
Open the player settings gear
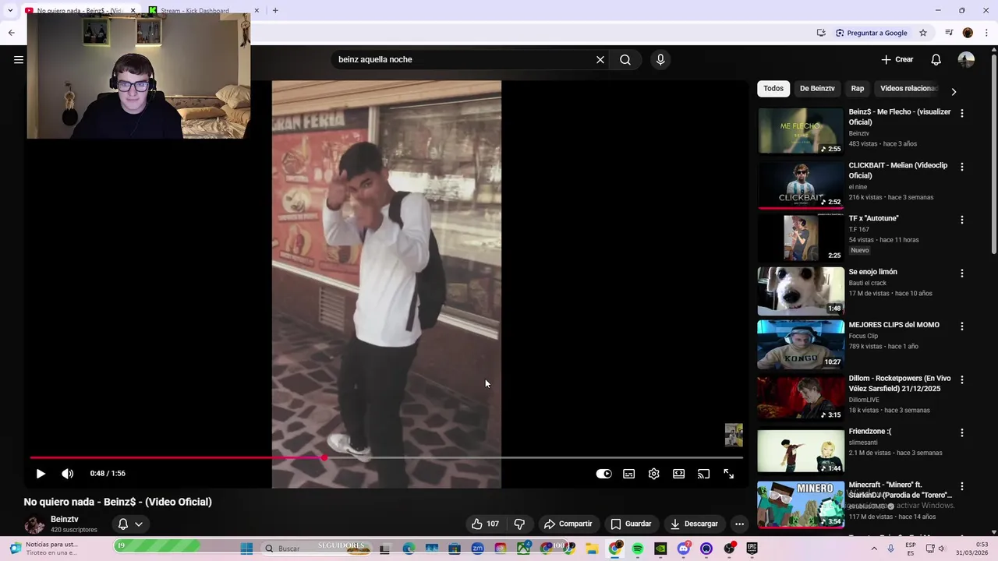654,474
